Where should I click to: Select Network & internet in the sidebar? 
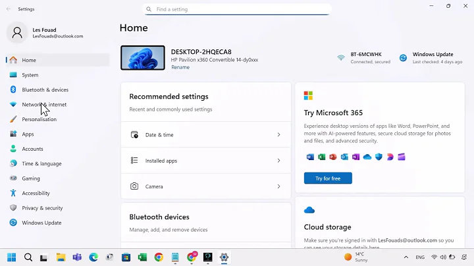click(57, 105)
